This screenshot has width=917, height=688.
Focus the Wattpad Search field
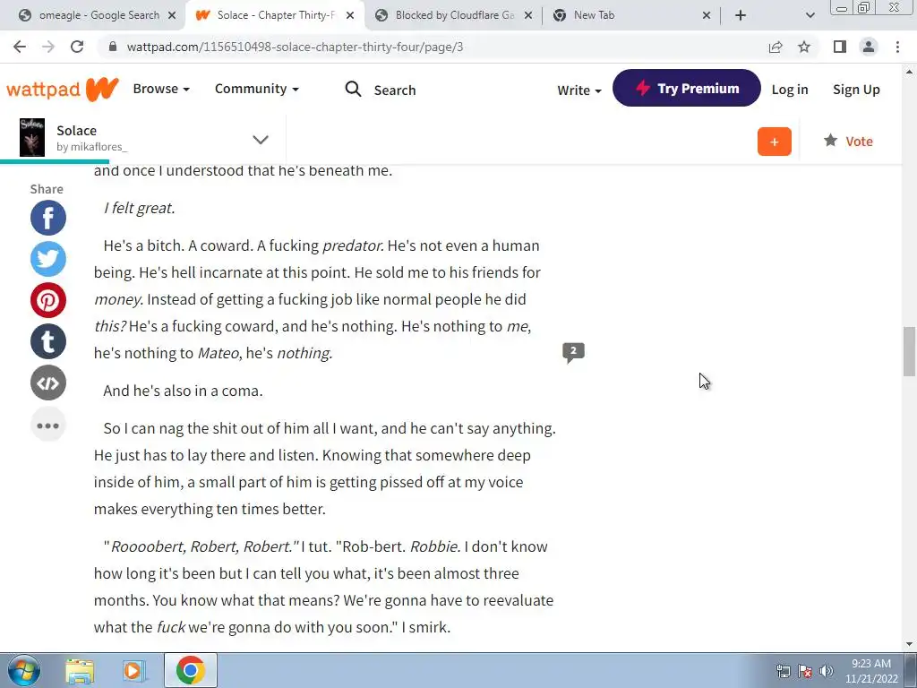(381, 90)
